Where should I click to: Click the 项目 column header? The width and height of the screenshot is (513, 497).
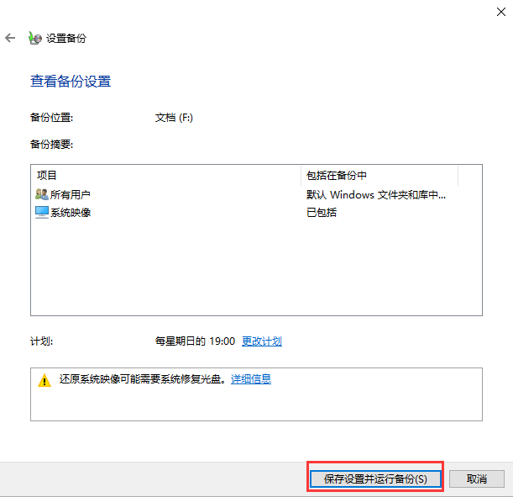coord(47,175)
